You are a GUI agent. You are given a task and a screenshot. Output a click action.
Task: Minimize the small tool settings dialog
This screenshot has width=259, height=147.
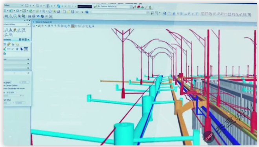15,73
